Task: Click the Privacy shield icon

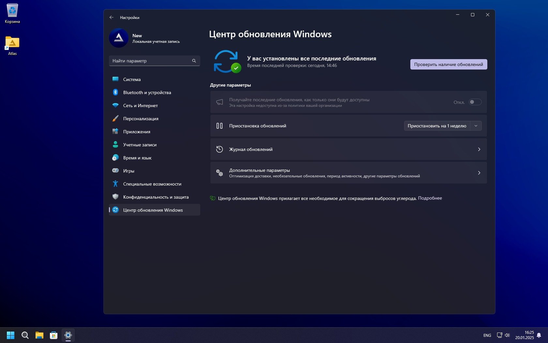Action: coord(115,197)
